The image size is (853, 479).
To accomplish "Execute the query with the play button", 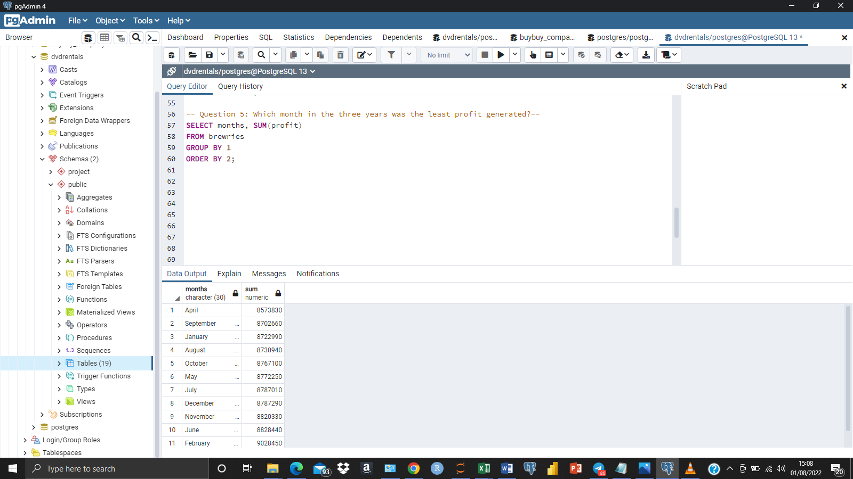I will (x=501, y=55).
